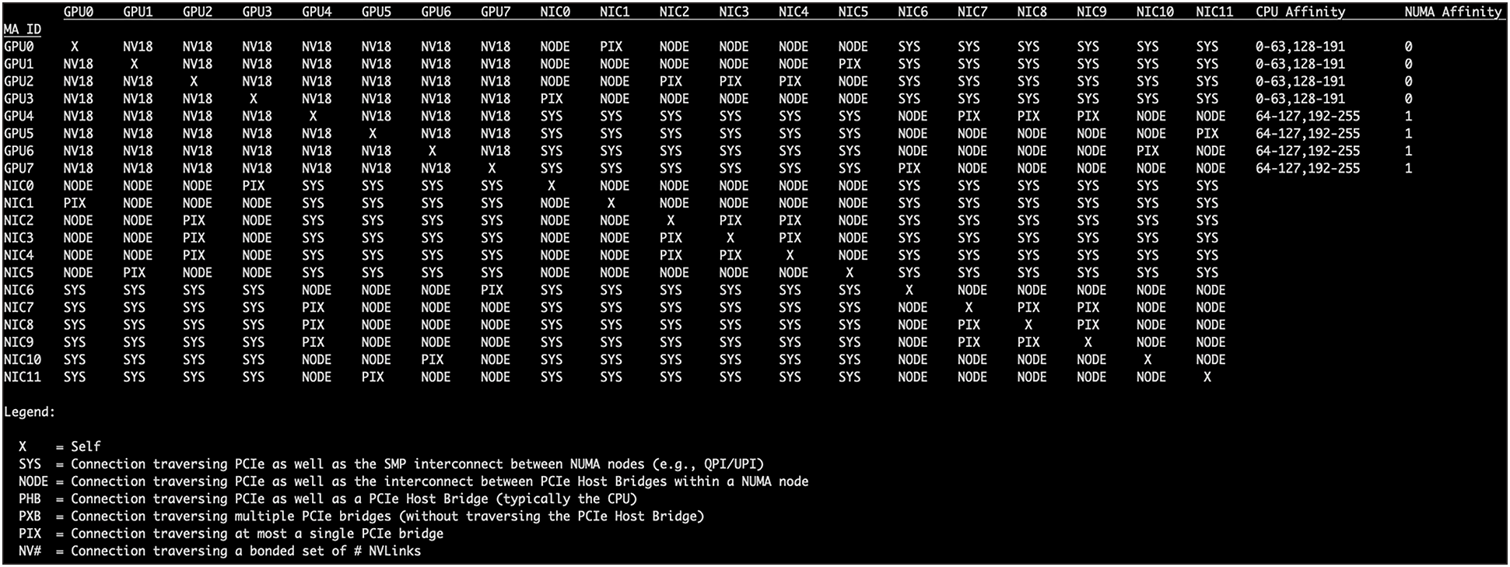The image size is (1510, 567).
Task: Click the NIC3 row label
Action: [19, 237]
